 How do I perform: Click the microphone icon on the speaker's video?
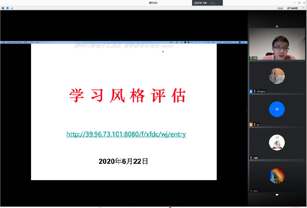pos(251,58)
